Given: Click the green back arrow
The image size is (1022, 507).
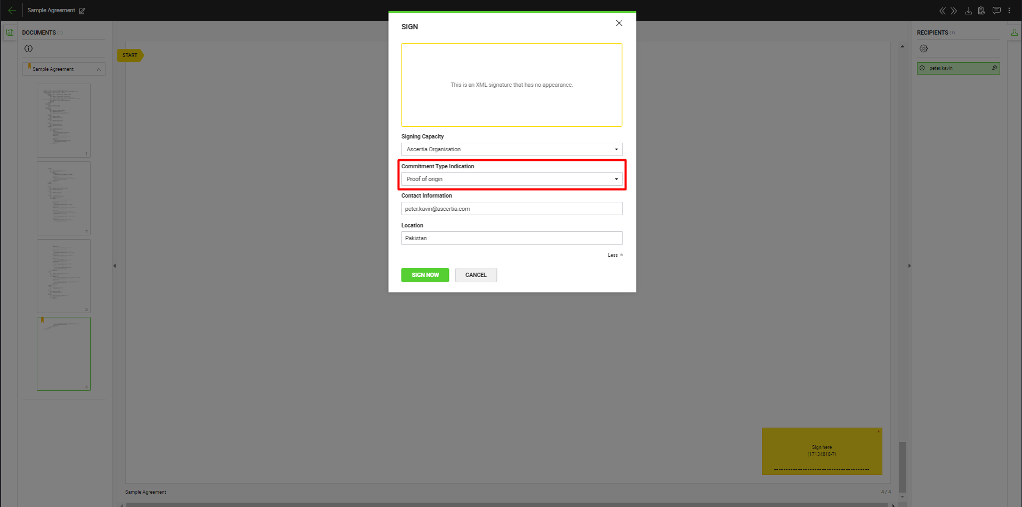Looking at the screenshot, I should 12,10.
